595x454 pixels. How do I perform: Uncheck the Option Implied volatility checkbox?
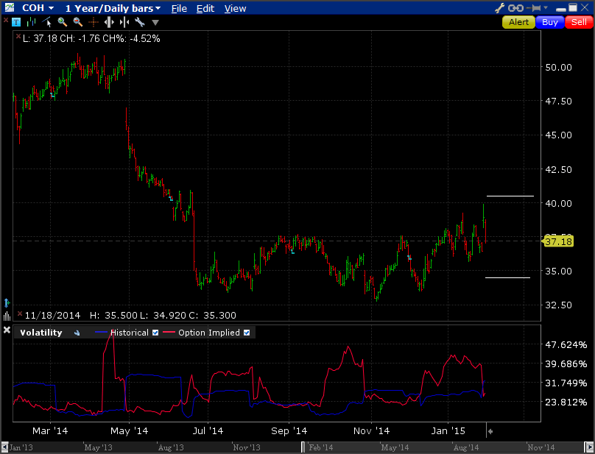click(x=247, y=333)
